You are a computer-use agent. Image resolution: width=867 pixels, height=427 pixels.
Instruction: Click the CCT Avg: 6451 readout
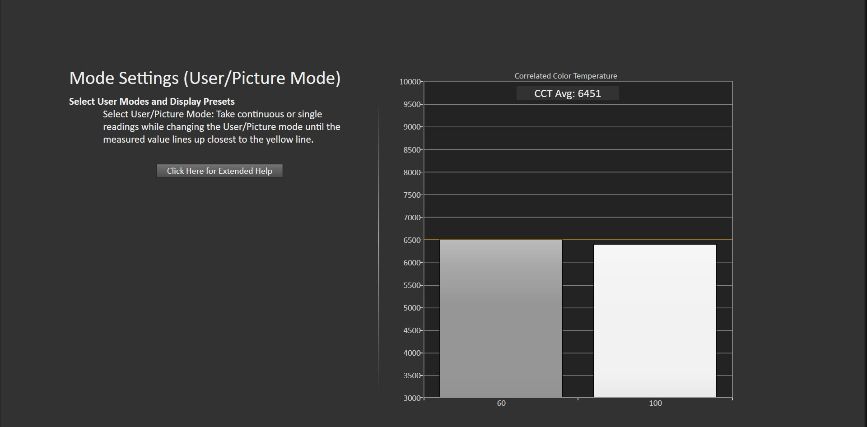coord(568,93)
